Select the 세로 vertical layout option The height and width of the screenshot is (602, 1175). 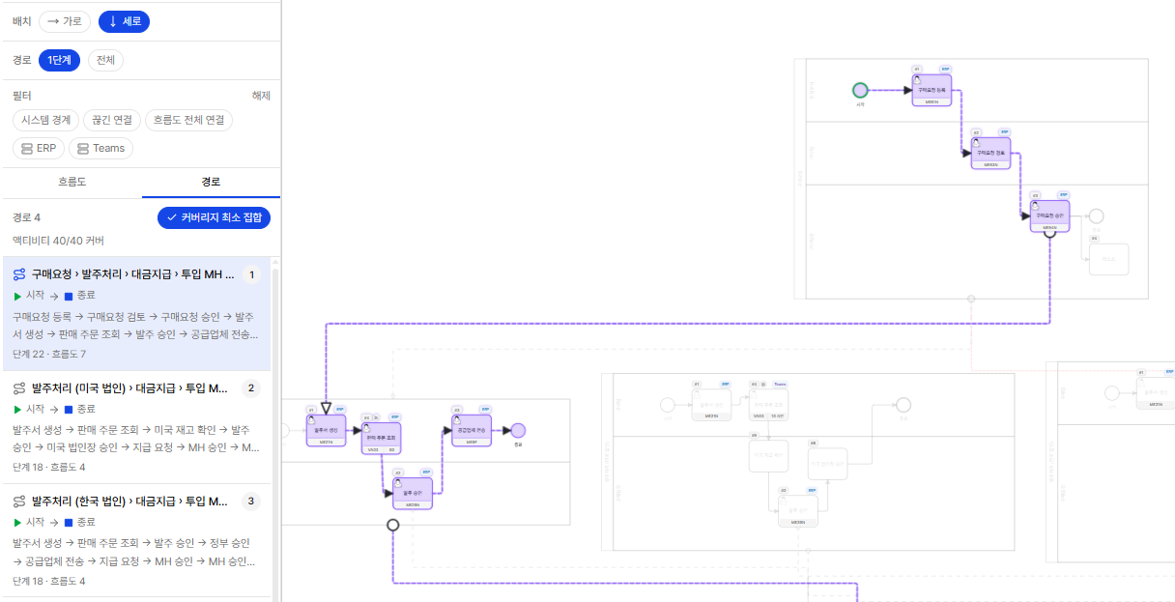pos(124,21)
